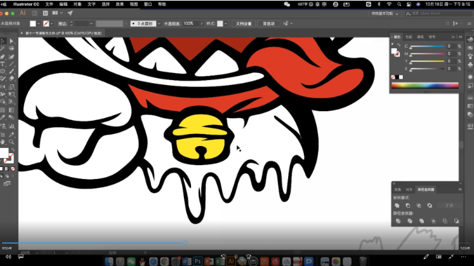Viewport: 474px width, 266px height.
Task: Select the Paintbrush tool
Action: point(11,71)
